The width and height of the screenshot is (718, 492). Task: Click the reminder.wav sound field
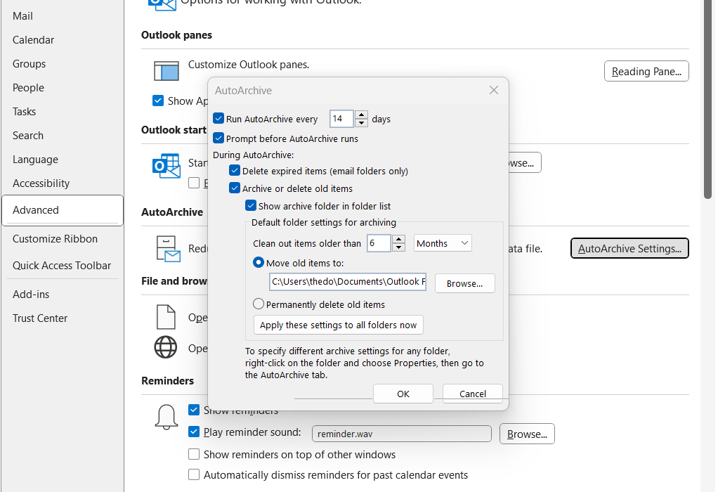coord(402,434)
